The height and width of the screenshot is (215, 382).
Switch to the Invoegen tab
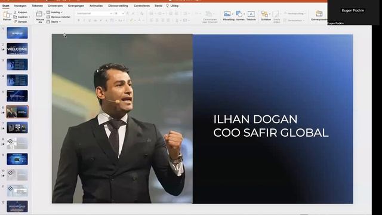pos(20,5)
